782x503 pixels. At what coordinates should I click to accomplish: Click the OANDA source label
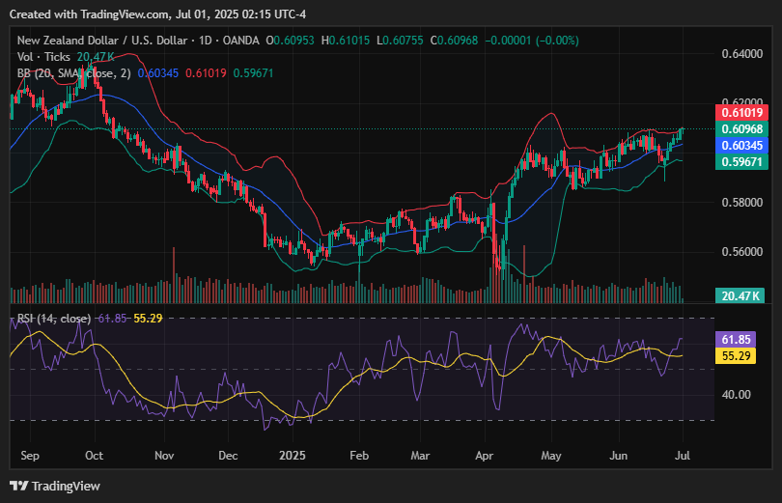coord(241,41)
